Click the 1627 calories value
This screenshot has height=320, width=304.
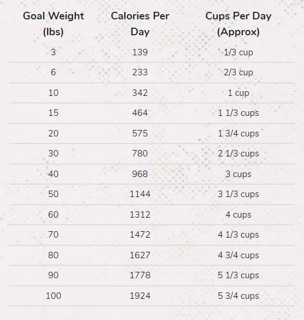140,255
